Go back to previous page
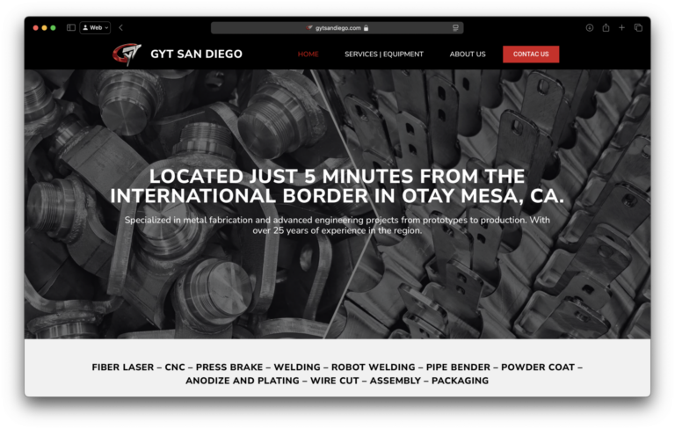Screen dimensions: 675x429 coord(121,27)
